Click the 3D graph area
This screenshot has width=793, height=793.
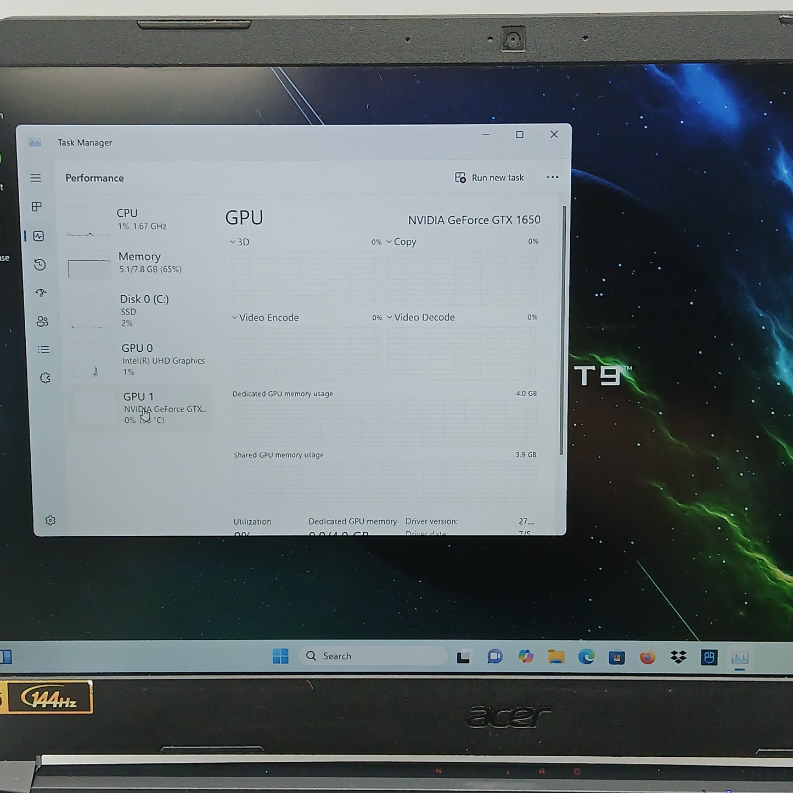click(x=306, y=279)
